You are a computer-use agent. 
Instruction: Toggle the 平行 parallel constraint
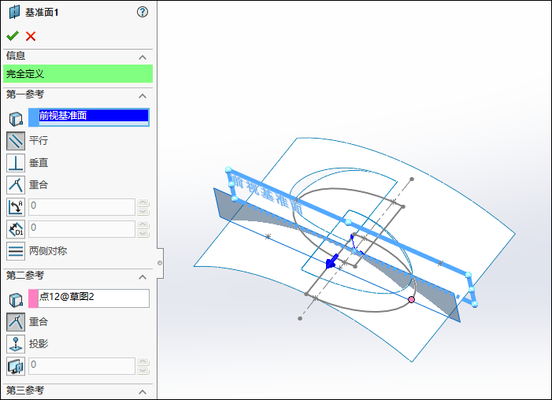point(16,141)
